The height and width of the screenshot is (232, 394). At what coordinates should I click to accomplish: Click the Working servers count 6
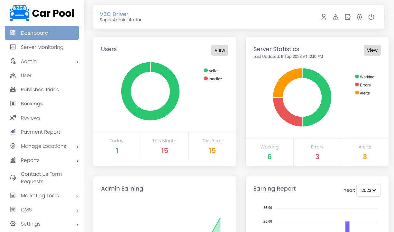[x=270, y=157]
